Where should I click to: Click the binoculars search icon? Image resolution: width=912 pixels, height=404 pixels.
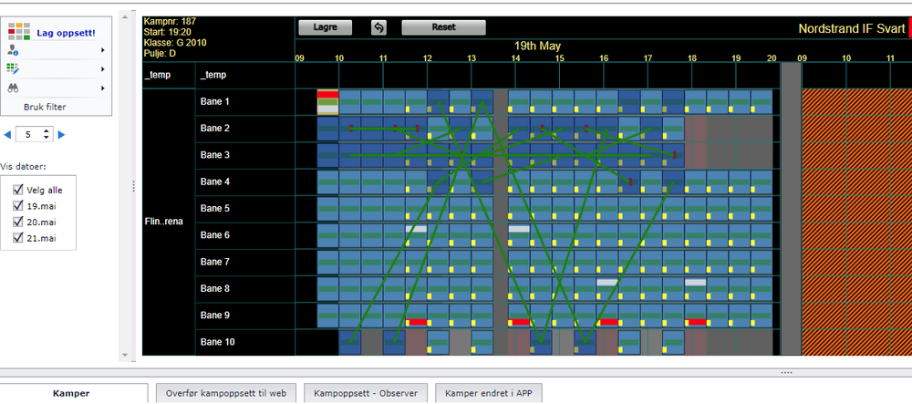(13, 88)
